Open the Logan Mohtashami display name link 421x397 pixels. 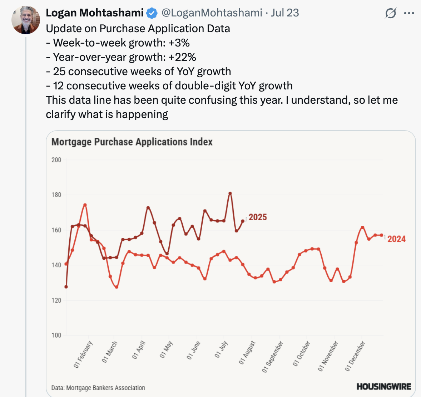(x=95, y=13)
